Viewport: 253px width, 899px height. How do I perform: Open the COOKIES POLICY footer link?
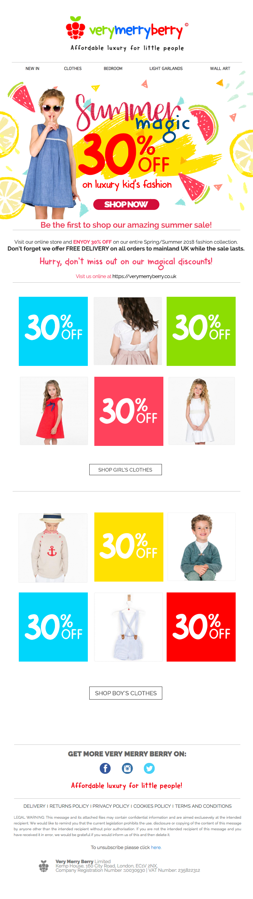pos(152,806)
